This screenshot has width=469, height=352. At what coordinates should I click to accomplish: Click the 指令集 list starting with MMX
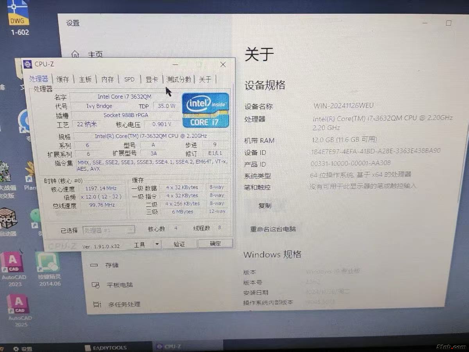pyautogui.click(x=152, y=165)
